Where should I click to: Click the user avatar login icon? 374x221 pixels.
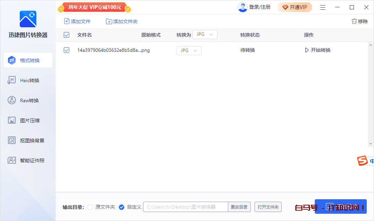[x=243, y=7]
